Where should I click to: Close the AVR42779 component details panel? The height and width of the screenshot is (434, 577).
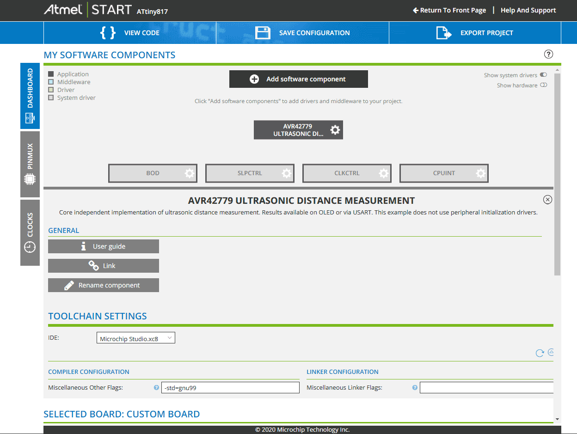(547, 200)
